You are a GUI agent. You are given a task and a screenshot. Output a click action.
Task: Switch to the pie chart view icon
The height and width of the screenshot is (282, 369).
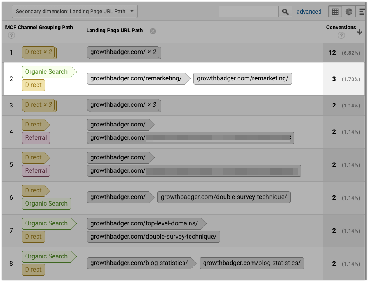tap(349, 12)
